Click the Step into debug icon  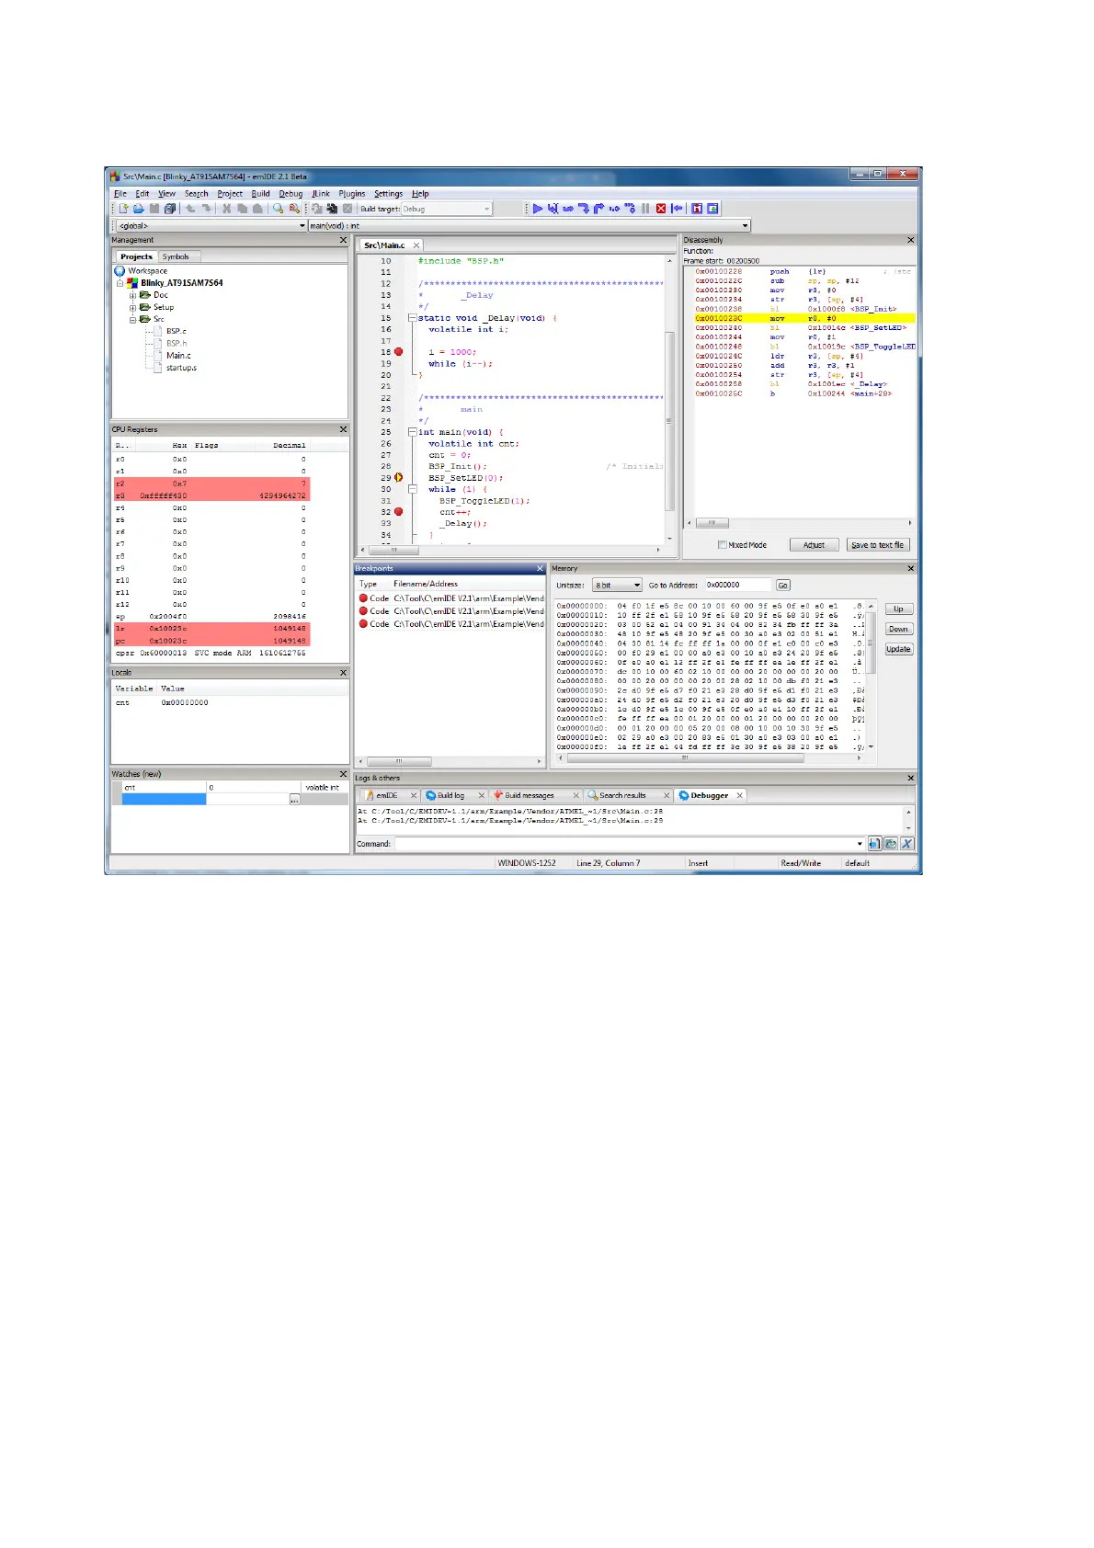coord(583,209)
